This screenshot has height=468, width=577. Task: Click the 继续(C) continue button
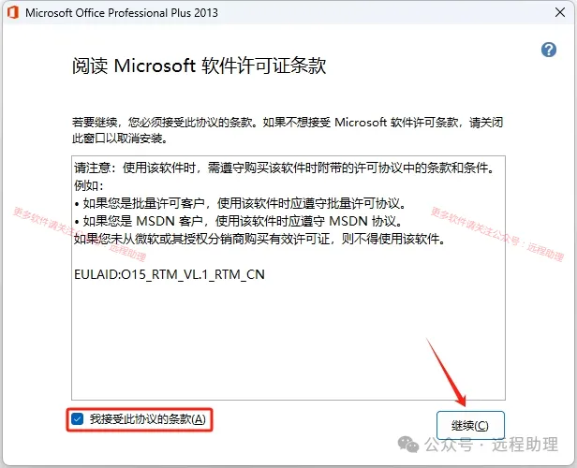coord(470,425)
